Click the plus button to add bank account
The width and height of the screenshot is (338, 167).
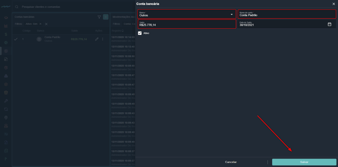[x=106, y=17]
